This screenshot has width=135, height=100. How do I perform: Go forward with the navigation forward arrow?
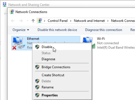pyautogui.click(x=21, y=21)
